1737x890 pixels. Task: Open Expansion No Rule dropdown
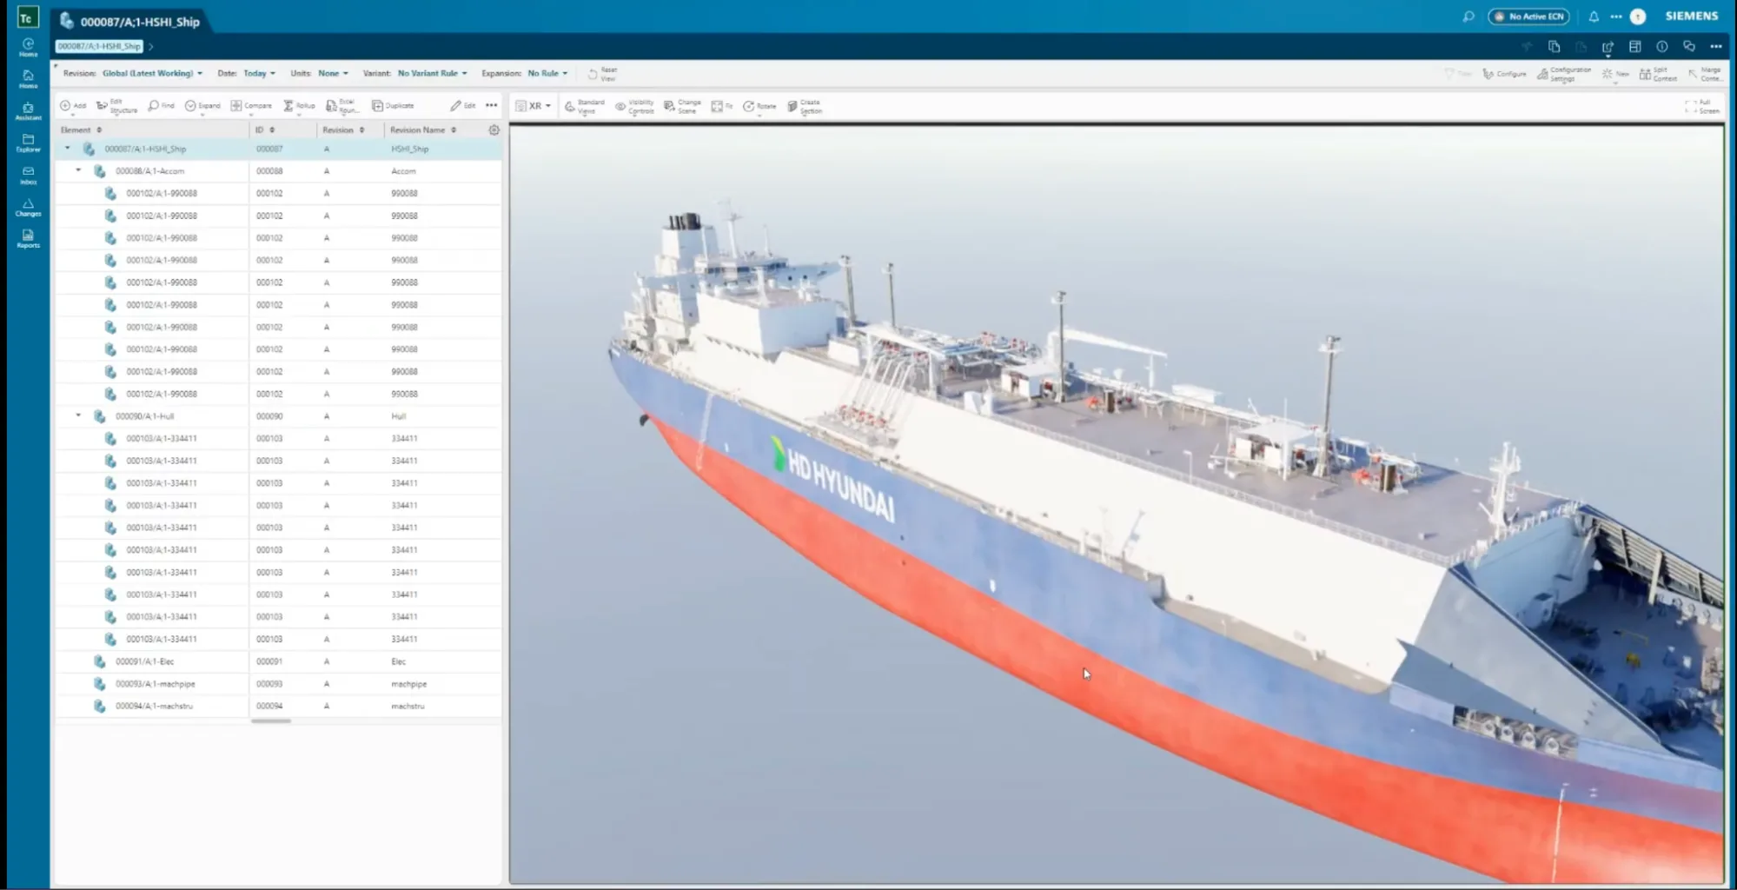point(547,73)
